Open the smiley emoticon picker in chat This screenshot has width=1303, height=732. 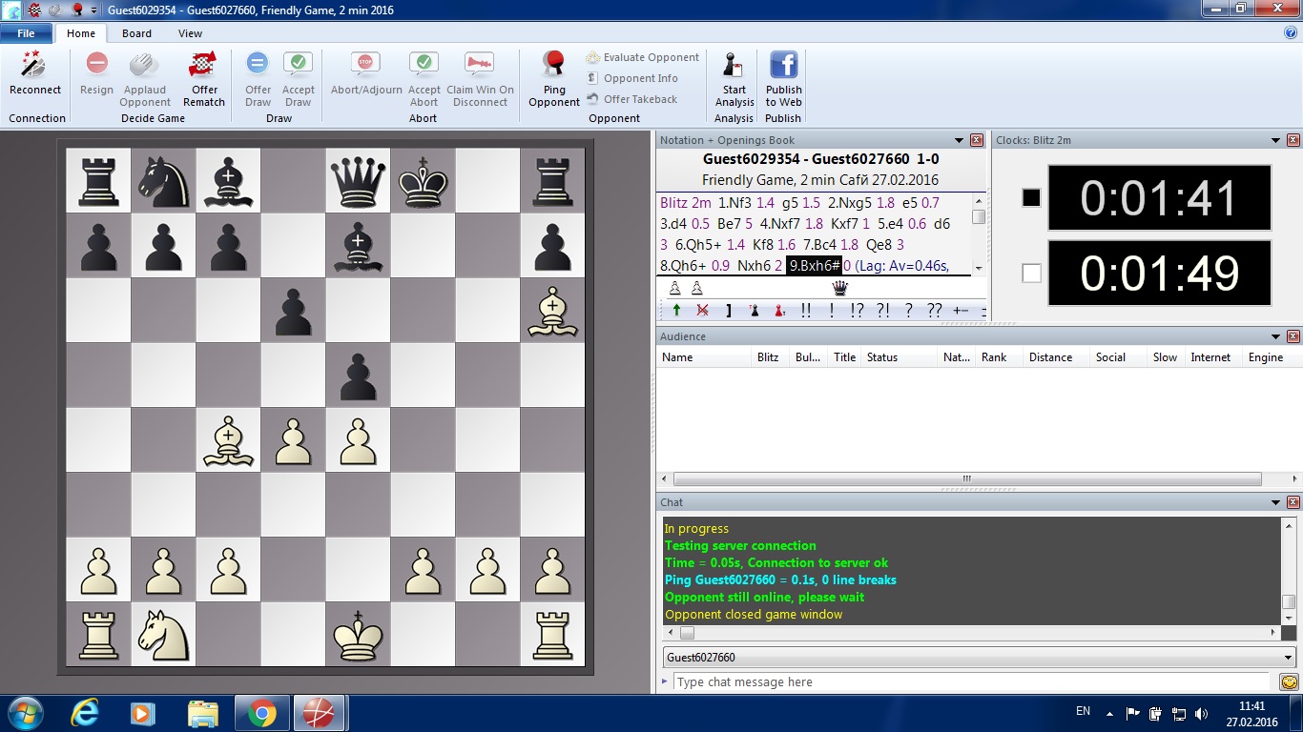1288,681
